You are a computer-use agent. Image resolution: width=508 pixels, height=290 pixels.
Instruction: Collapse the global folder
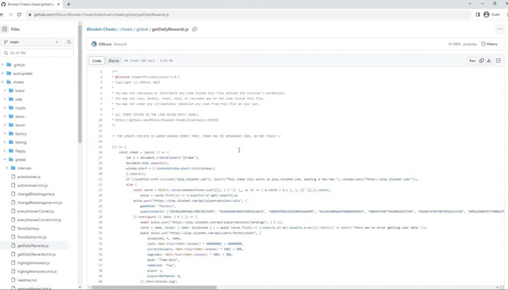point(4,159)
